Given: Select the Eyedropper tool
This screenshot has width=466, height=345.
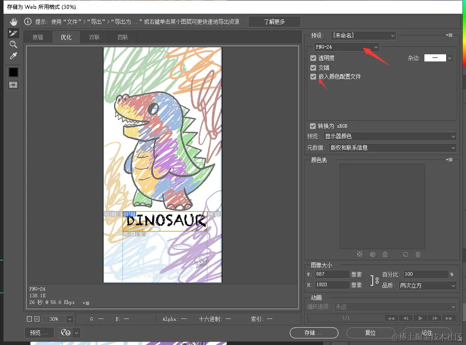Looking at the screenshot, I should pos(13,56).
